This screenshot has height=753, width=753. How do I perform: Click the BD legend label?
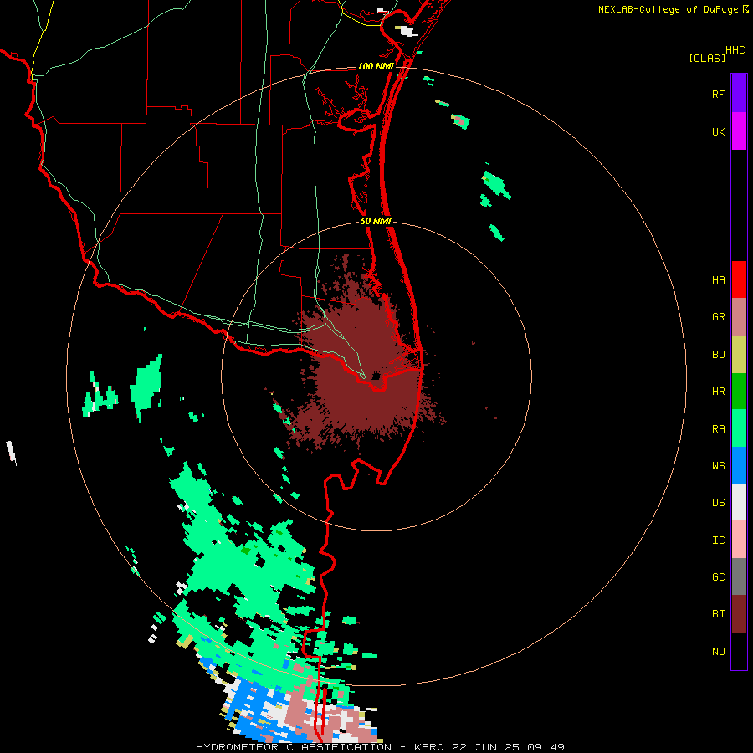718,355
